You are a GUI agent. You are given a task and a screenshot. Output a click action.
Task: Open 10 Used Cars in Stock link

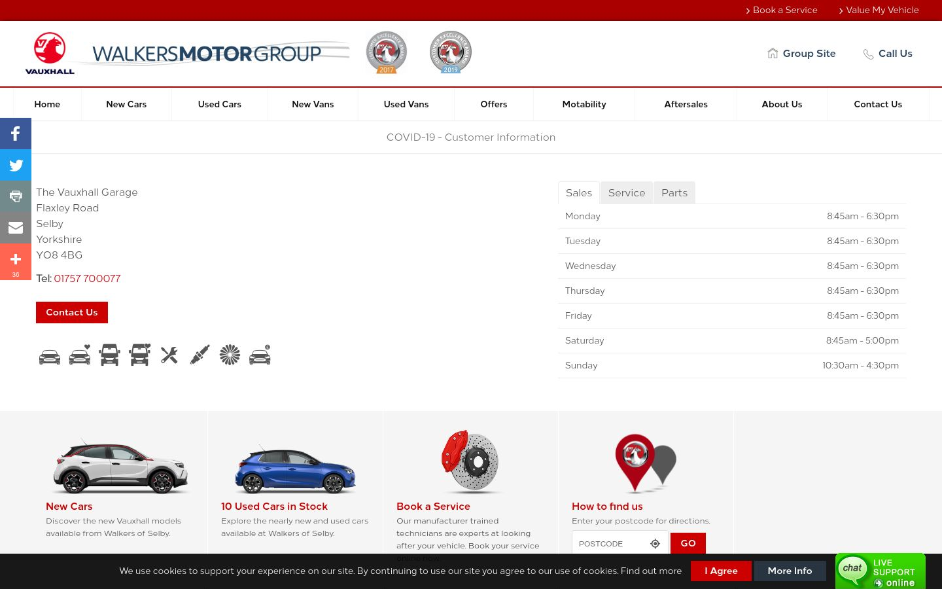[274, 506]
